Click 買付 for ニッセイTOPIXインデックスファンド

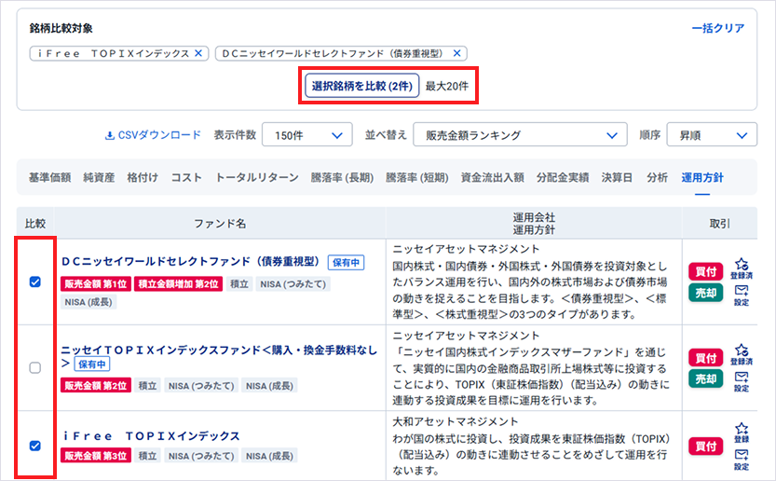706,358
